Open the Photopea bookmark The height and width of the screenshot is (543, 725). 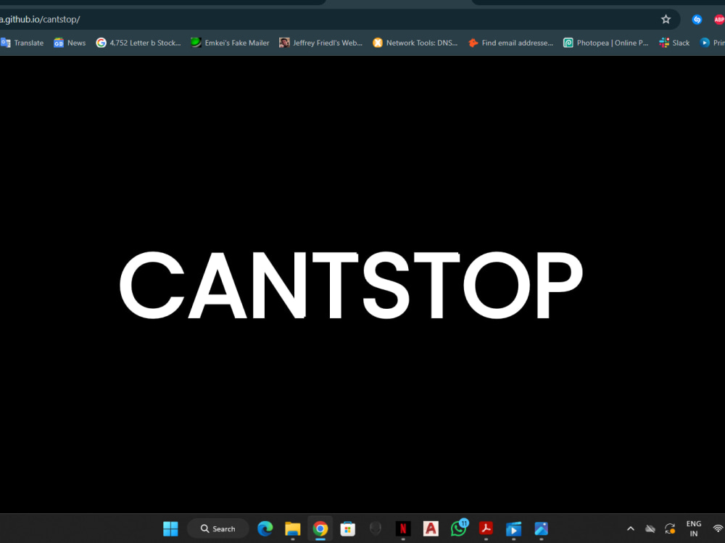(605, 43)
